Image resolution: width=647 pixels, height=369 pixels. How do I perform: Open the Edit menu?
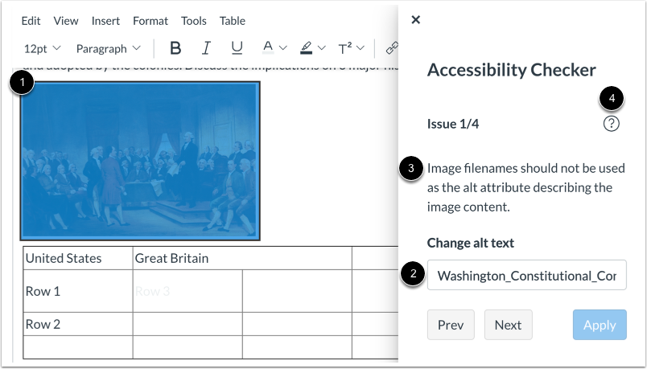point(31,21)
